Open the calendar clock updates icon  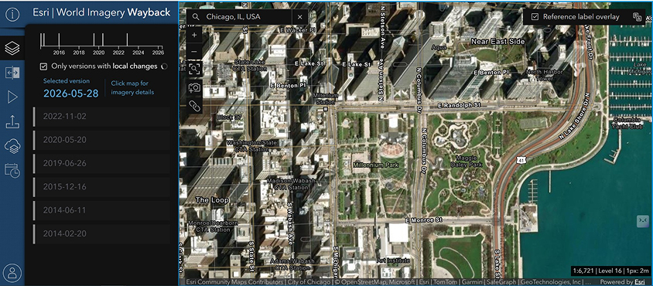pos(12,170)
